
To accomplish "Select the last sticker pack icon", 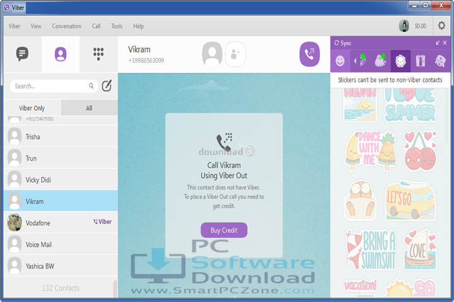I will [440, 61].
